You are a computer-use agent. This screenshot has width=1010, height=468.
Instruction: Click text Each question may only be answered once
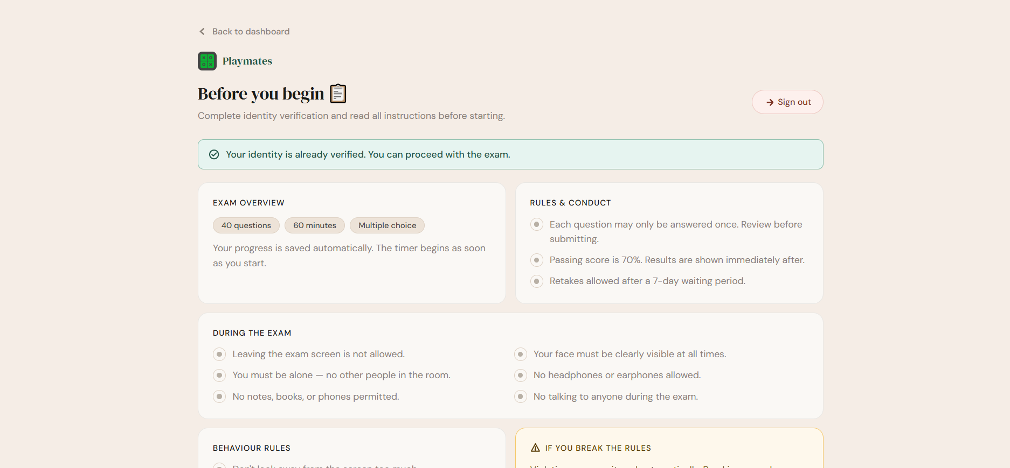[676, 231]
